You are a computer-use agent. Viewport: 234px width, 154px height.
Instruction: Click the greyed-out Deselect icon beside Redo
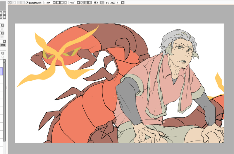(19, 3)
